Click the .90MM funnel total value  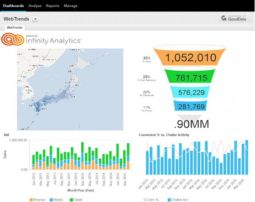click(191, 124)
